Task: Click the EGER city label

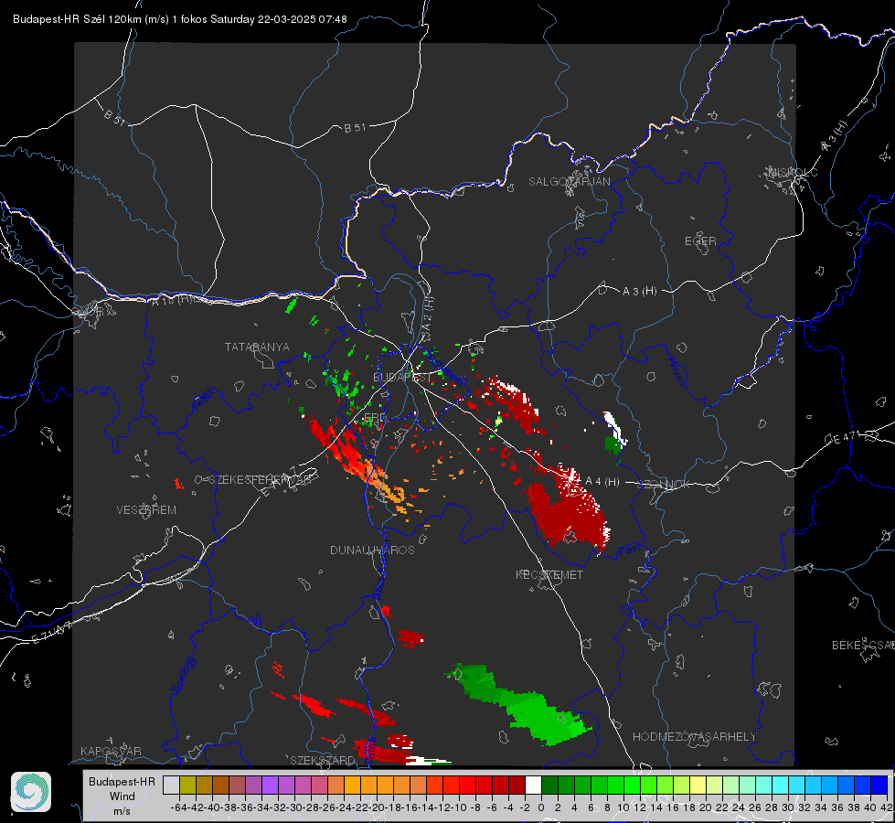Action: pyautogui.click(x=700, y=241)
